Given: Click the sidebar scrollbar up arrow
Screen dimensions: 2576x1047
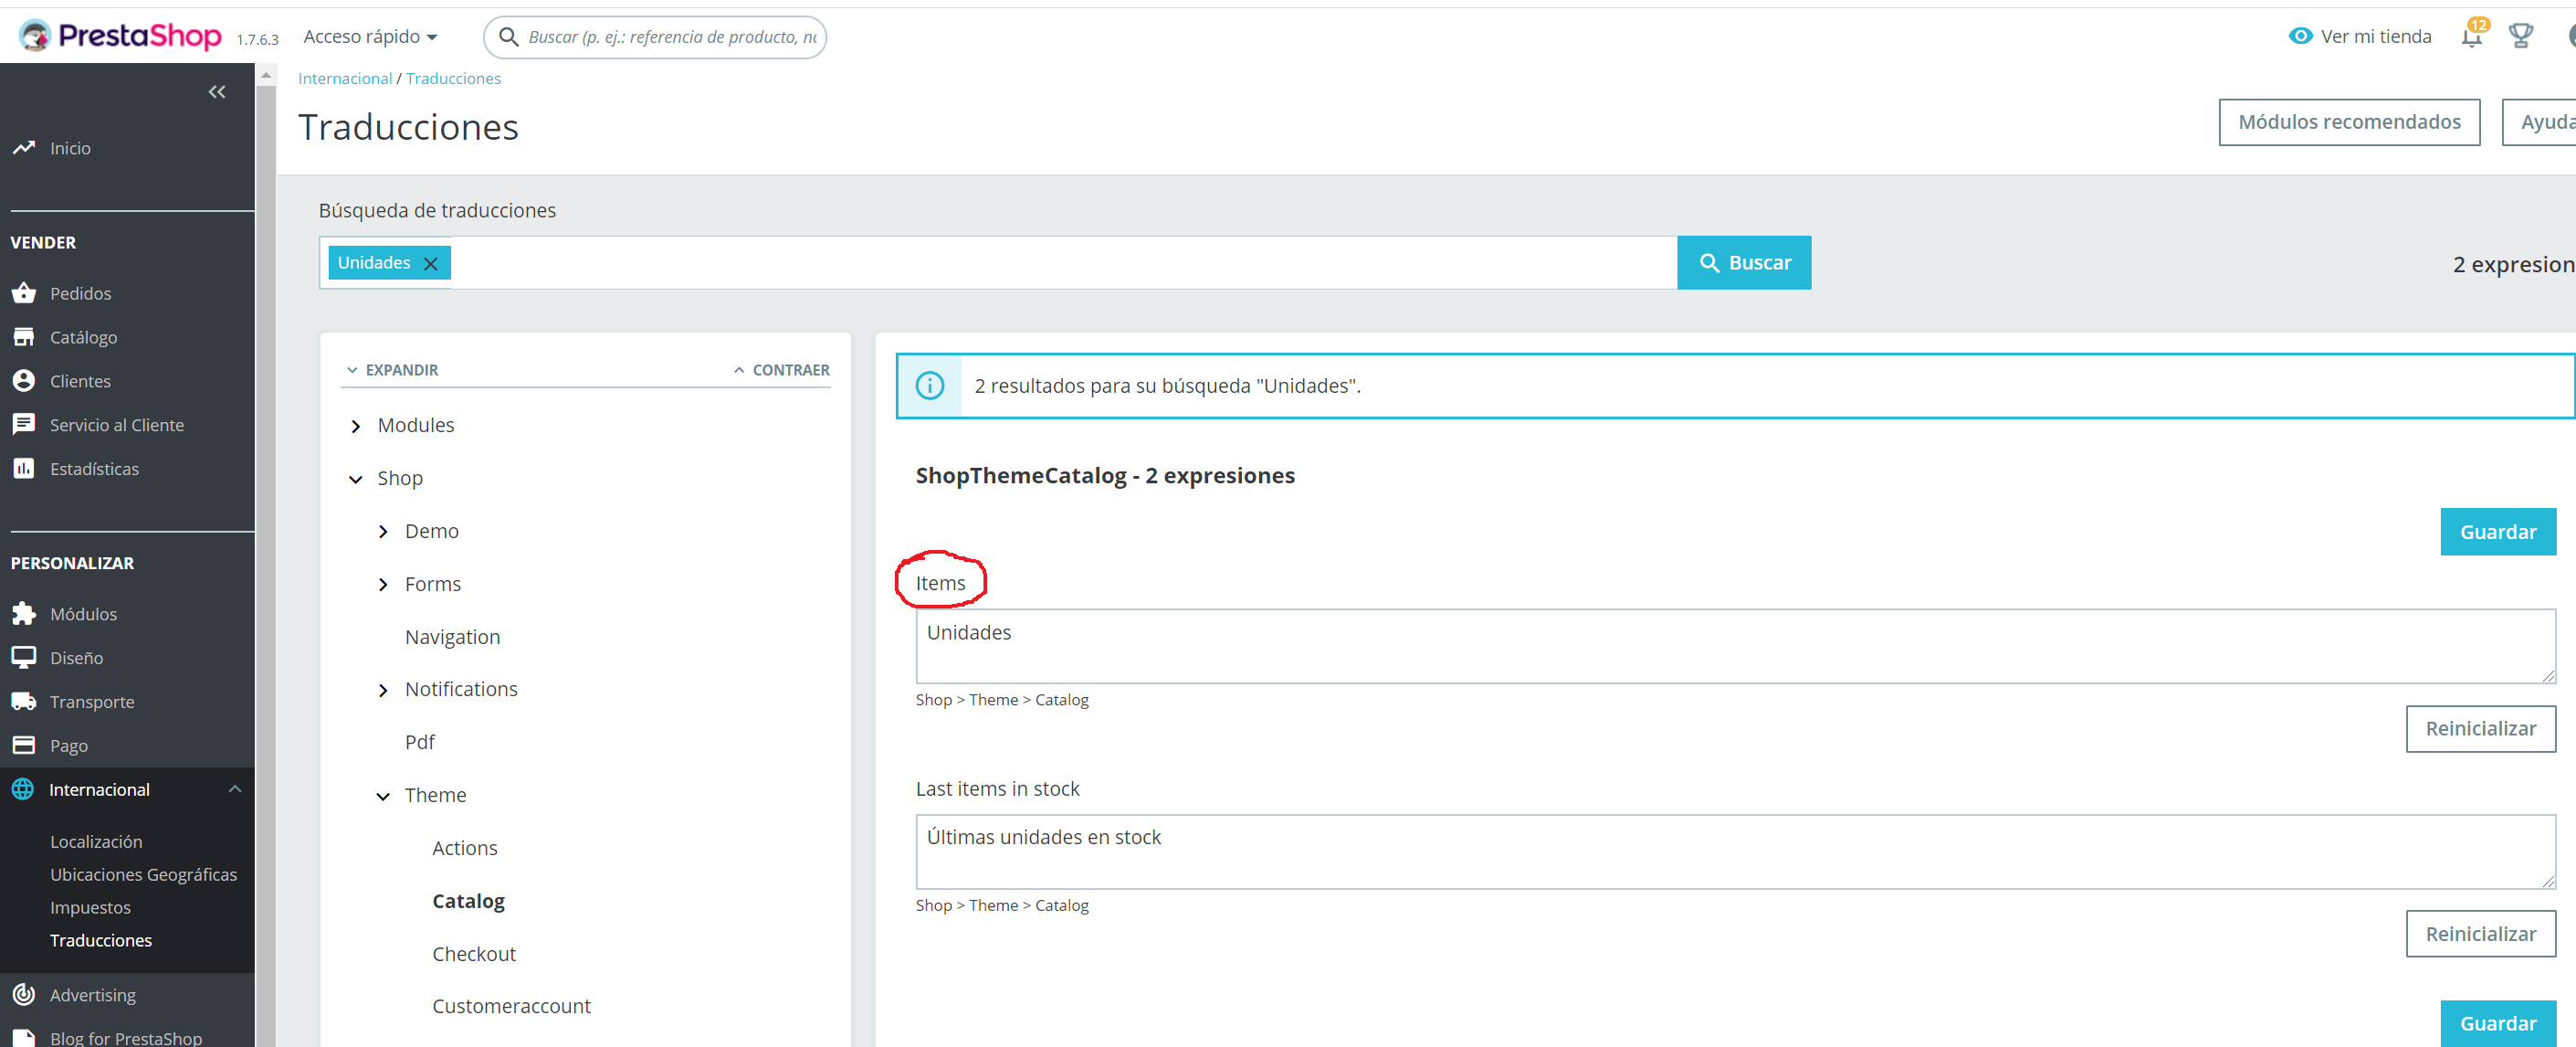Looking at the screenshot, I should [266, 75].
